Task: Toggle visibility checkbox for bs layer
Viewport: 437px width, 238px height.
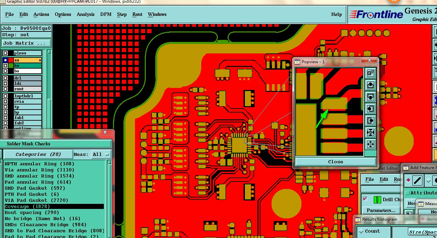Action: (x=5, y=66)
